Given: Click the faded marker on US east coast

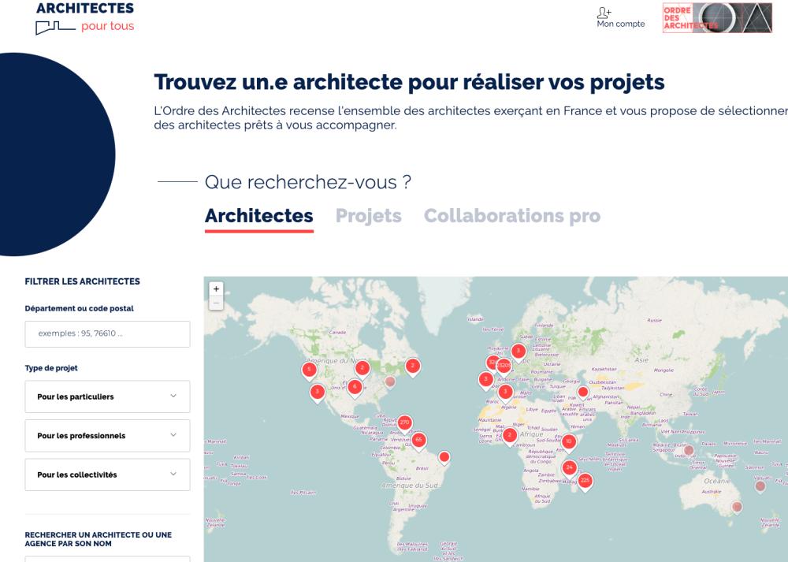Looking at the screenshot, I should point(390,382).
